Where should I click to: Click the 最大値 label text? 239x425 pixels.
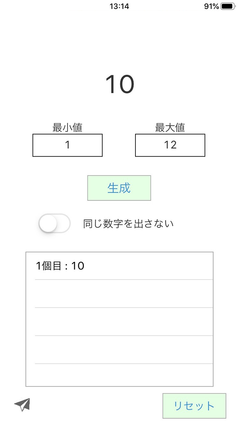tap(170, 127)
